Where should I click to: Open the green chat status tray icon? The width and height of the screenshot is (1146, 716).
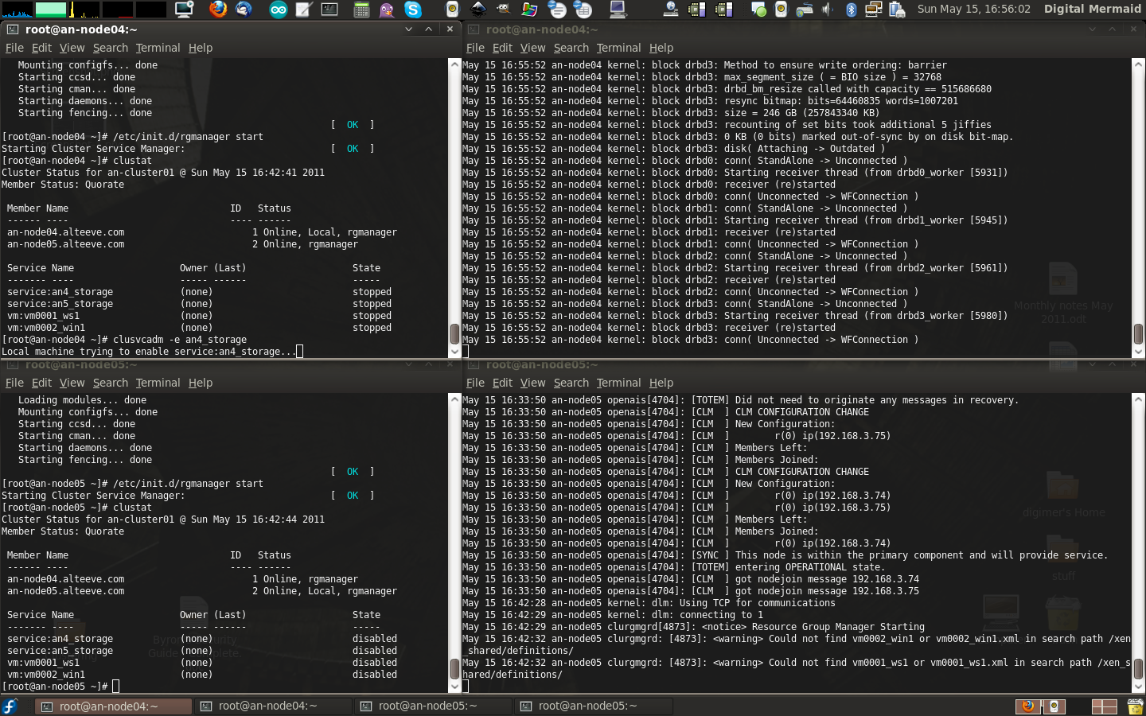click(x=758, y=10)
